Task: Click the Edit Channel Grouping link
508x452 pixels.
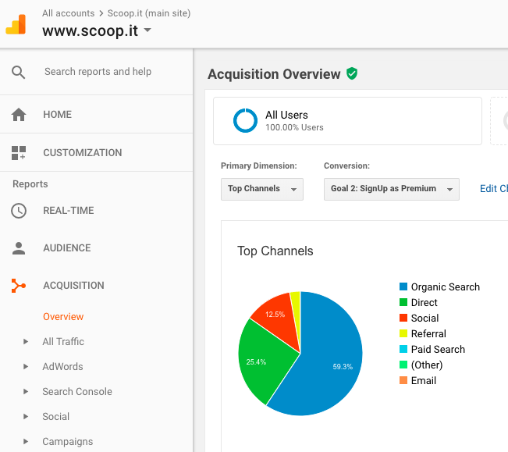Action: (x=494, y=189)
